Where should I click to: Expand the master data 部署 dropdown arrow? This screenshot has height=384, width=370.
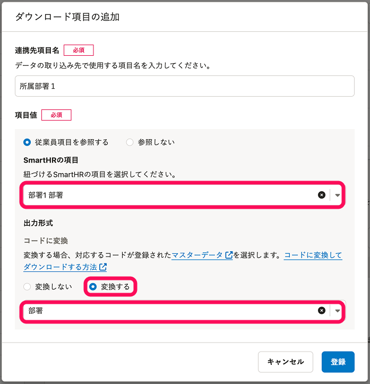click(x=338, y=311)
